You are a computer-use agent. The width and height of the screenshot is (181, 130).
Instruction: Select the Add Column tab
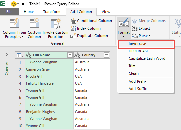point(81,12)
